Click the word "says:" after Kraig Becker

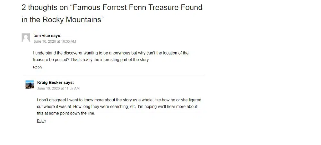coord(69,82)
